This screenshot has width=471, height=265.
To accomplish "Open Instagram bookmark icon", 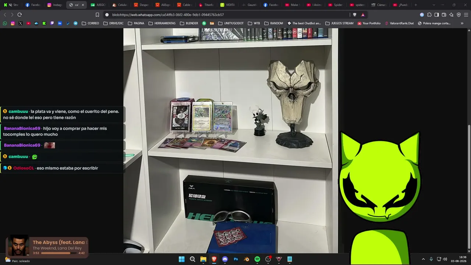I will 13,23.
